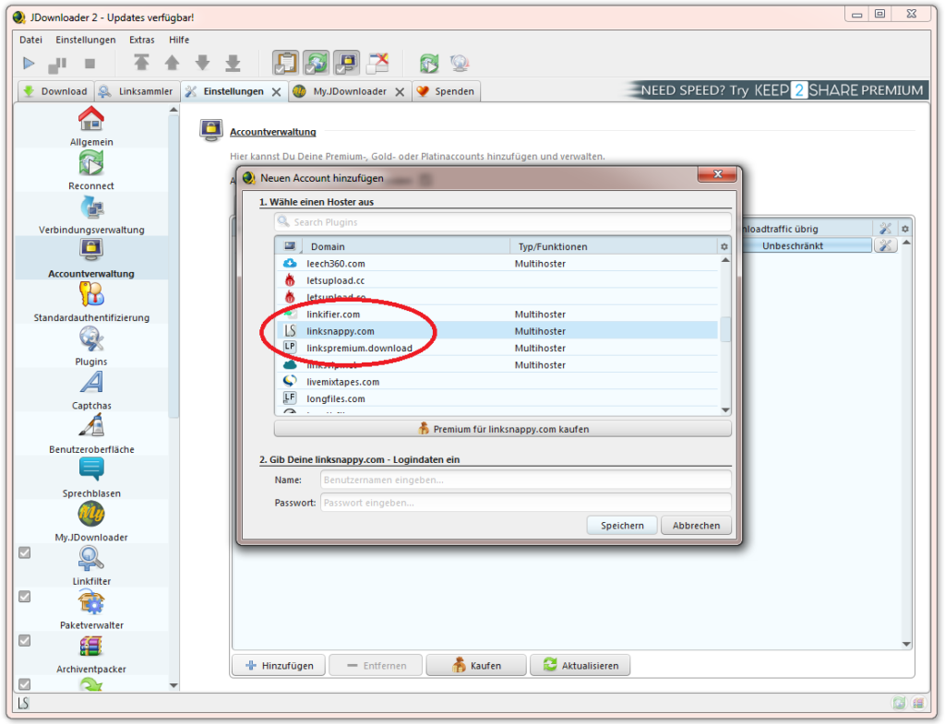The height and width of the screenshot is (724, 945).
Task: Toggle automatic reconnect toolbar icon
Action: tap(317, 63)
